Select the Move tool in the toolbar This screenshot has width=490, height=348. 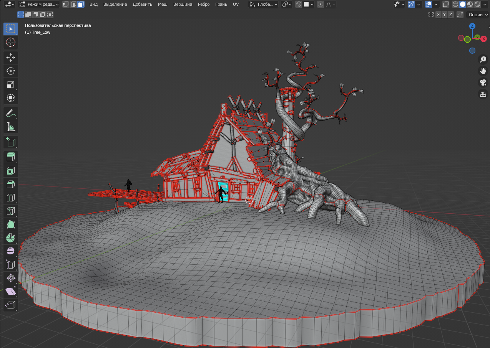(x=11, y=58)
